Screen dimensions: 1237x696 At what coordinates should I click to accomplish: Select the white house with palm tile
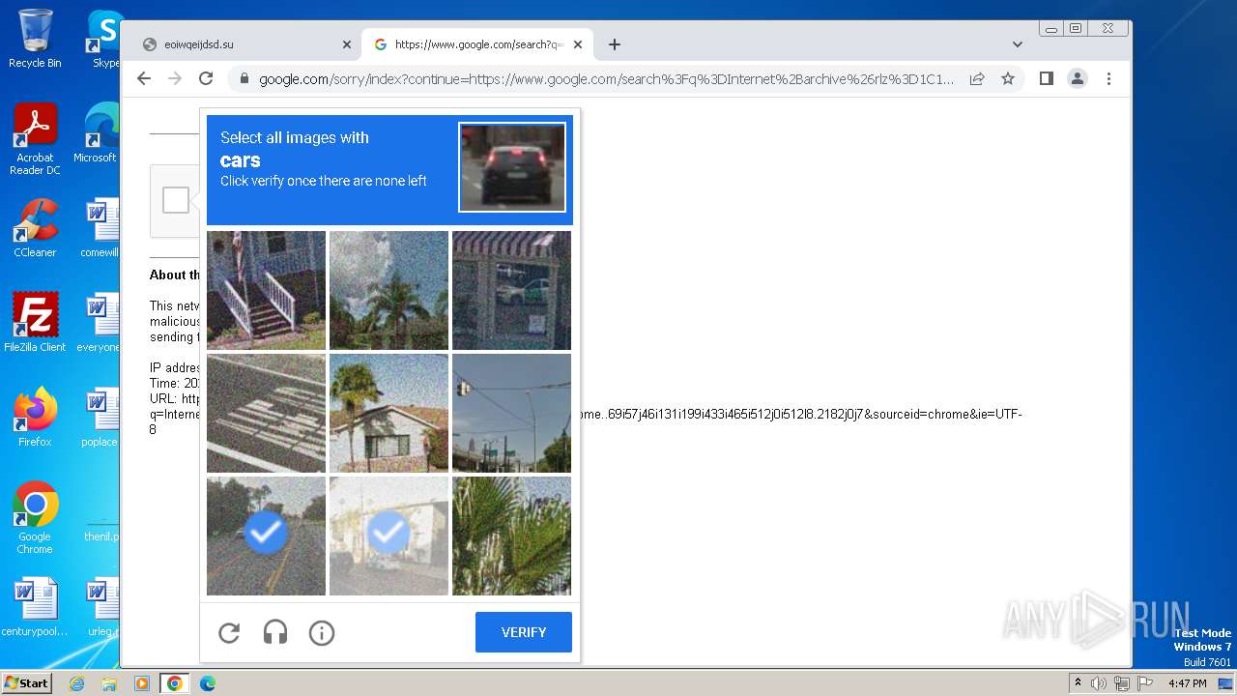coord(388,413)
